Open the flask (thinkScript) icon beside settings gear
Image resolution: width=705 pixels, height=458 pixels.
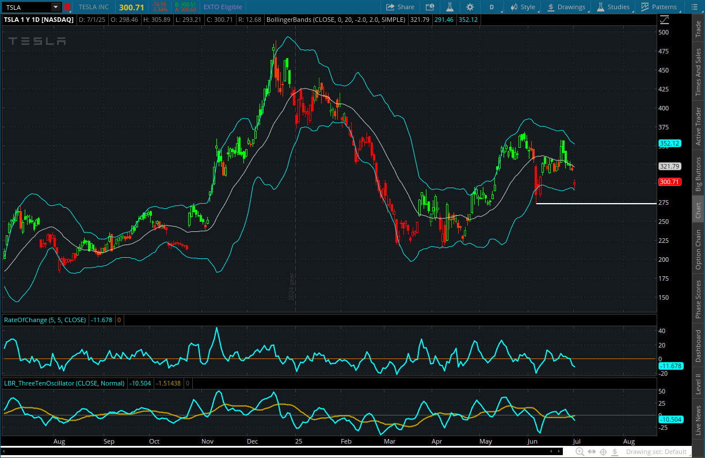(x=449, y=7)
